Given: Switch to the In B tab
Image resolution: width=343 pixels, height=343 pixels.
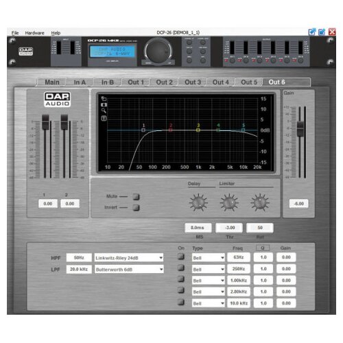Looking at the screenshot, I should coord(108,82).
